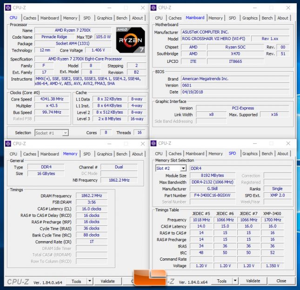Image resolution: width=300 pixels, height=290 pixels.
Task: Click Tools button in SPD window
Action: [222, 281]
